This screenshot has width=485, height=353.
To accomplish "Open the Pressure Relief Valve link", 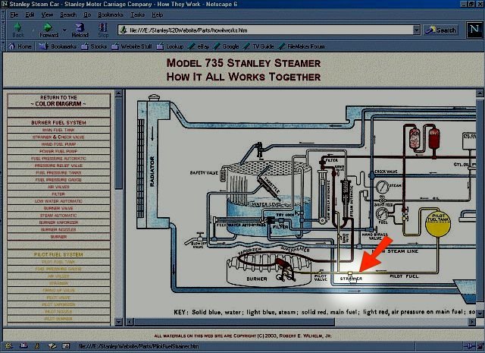I will pyautogui.click(x=58, y=165).
